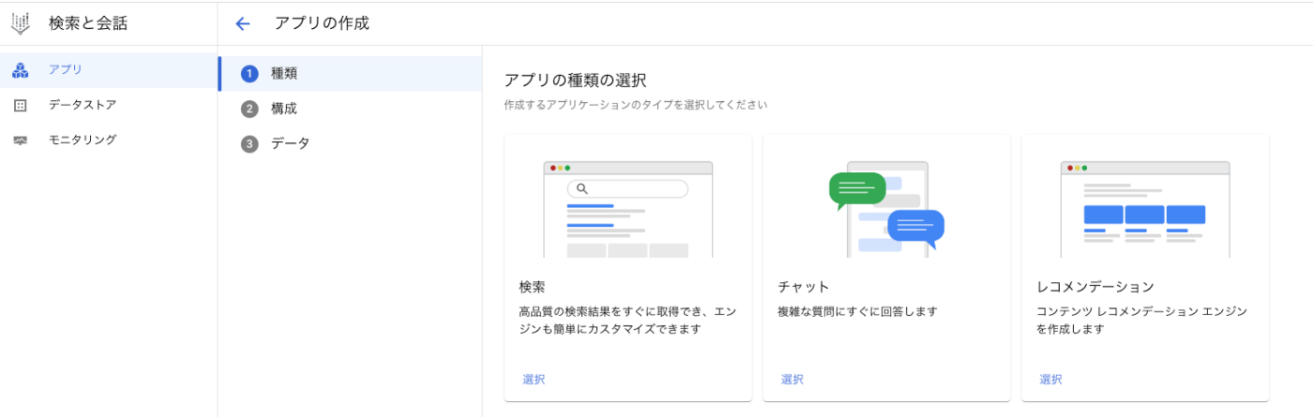Image resolution: width=1313 pixels, height=417 pixels.
Task: Click the 検索と会話 product name text
Action: point(88,24)
